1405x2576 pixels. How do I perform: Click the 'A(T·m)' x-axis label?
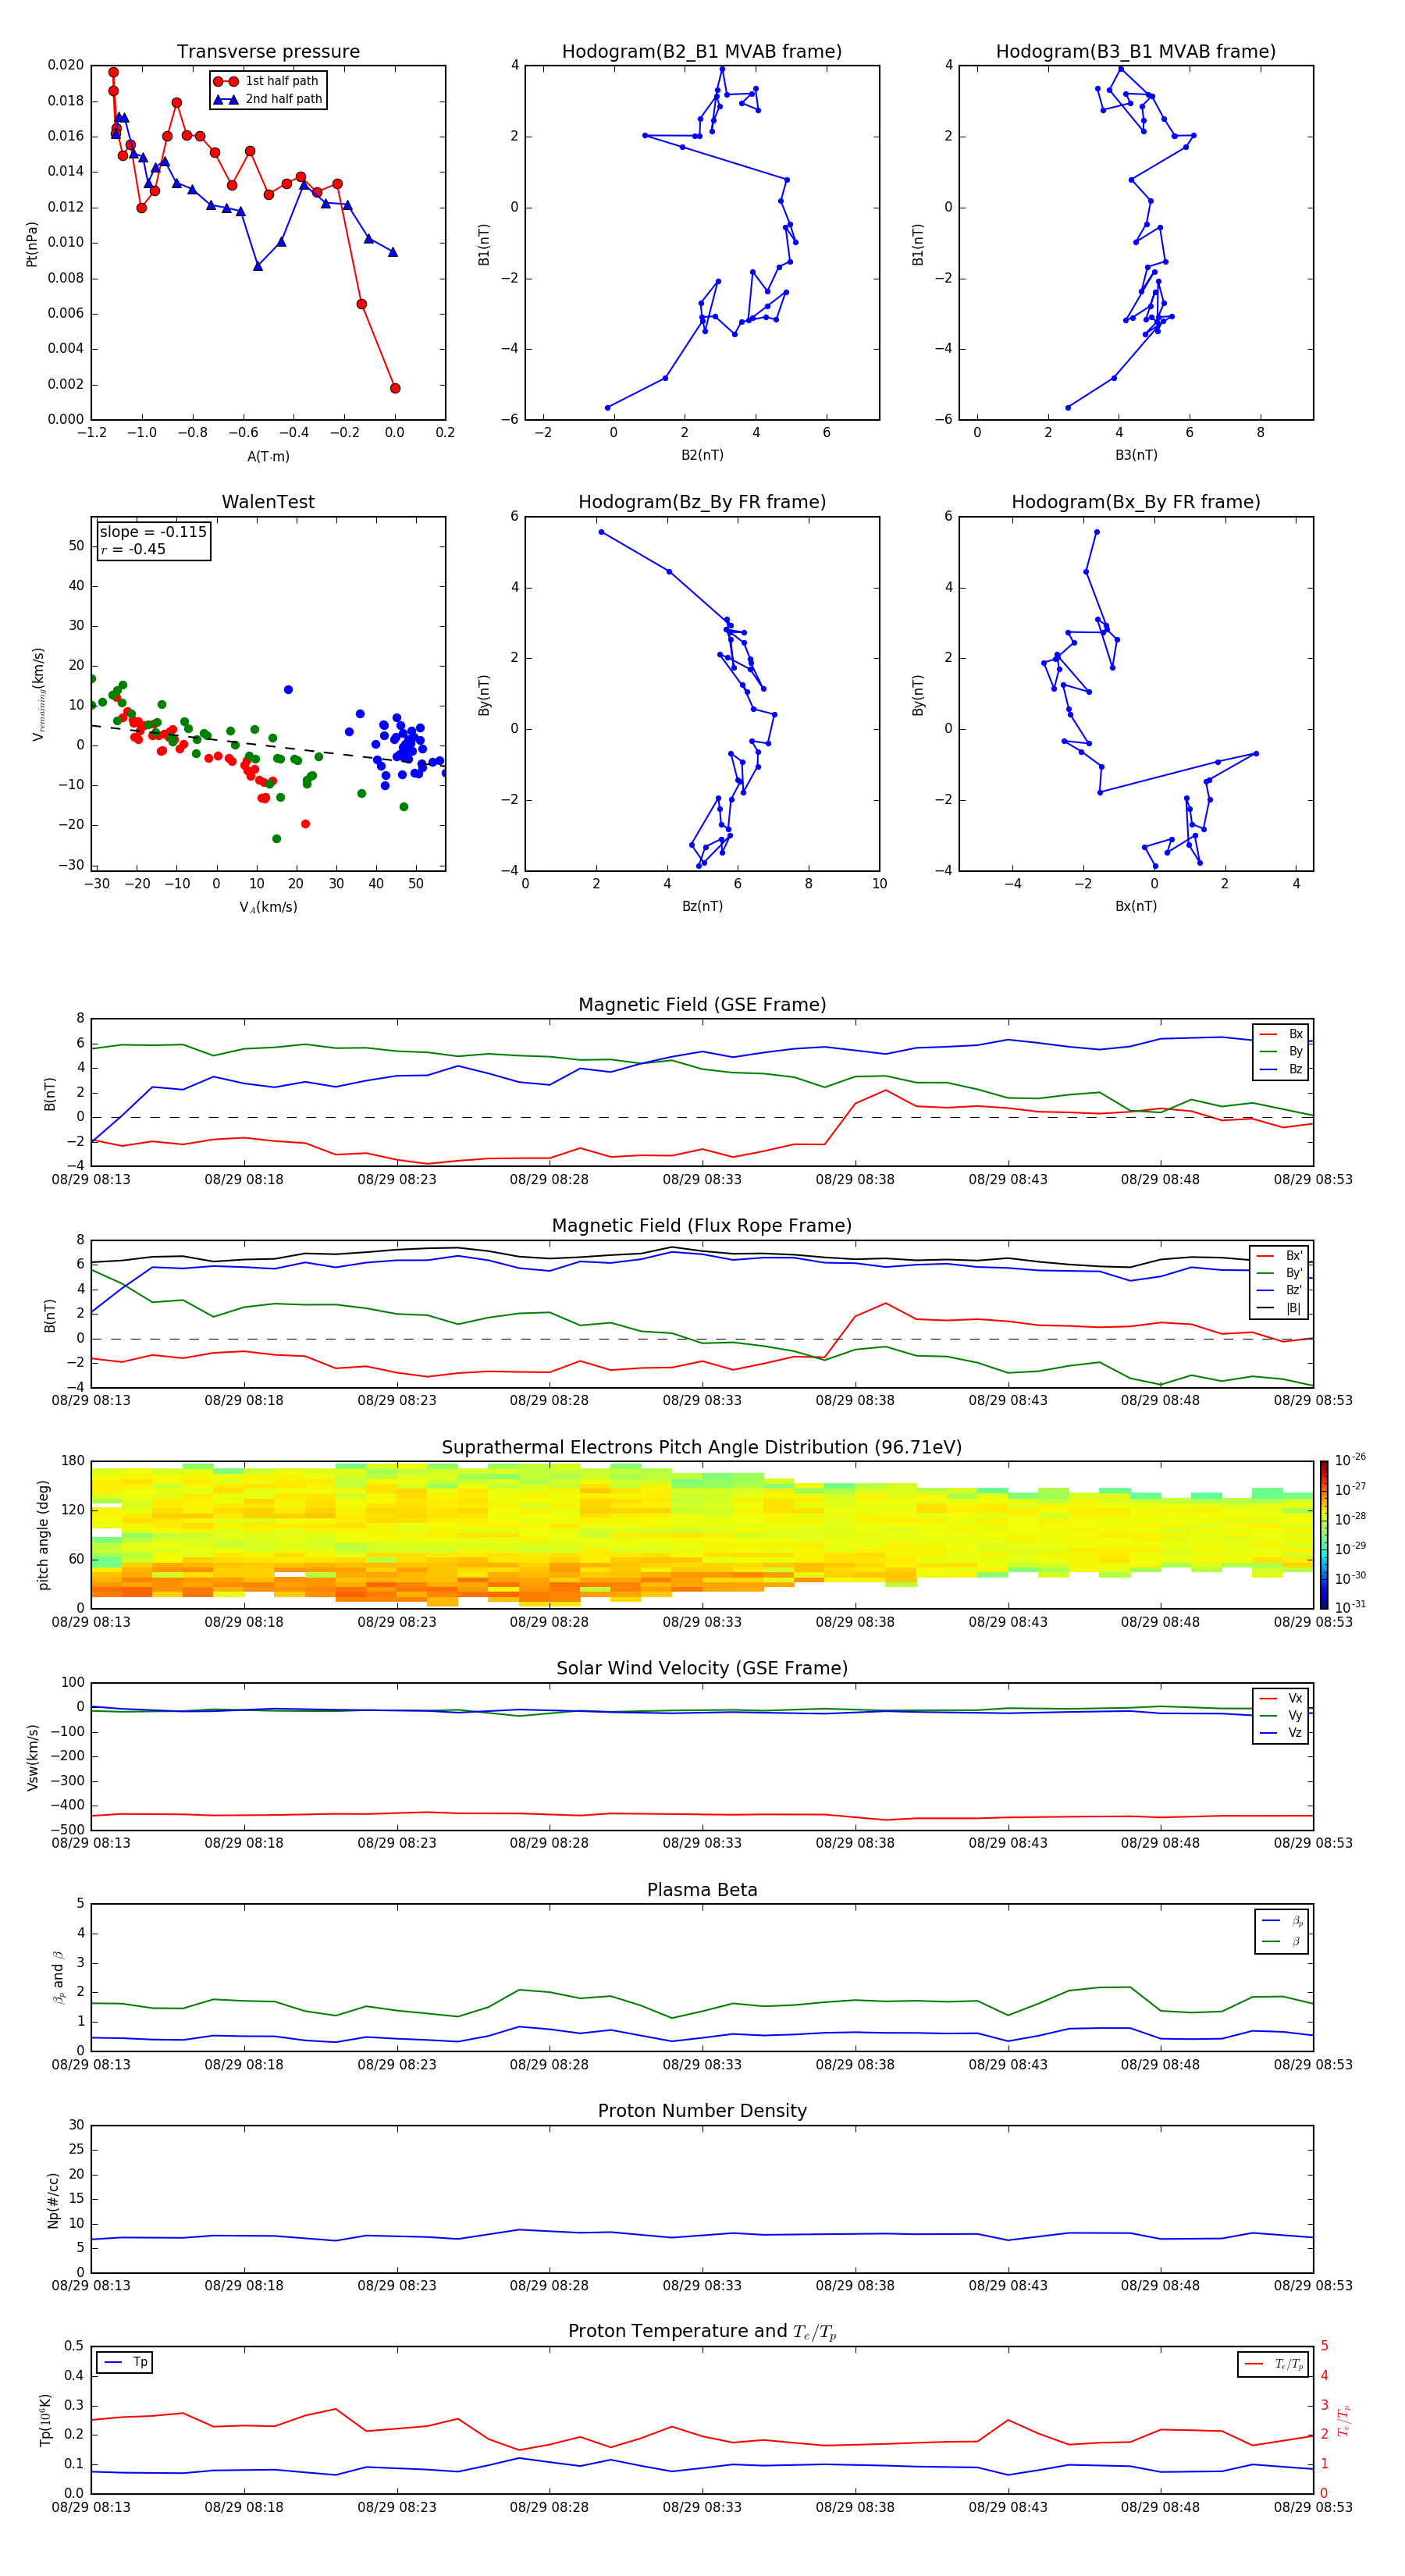click(268, 456)
